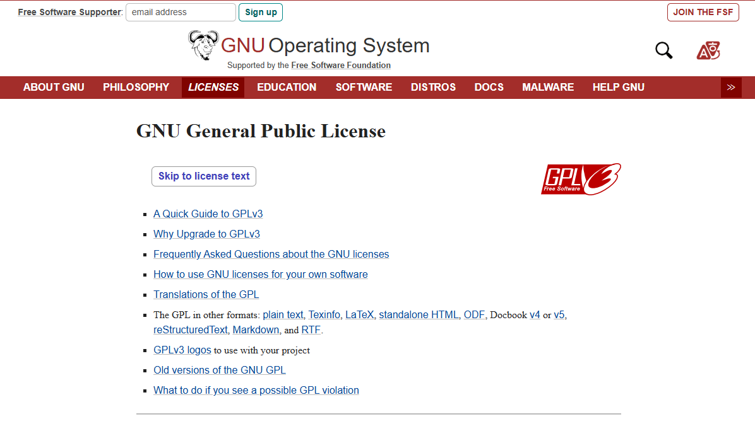
Task: Open the Texinfo format link
Action: (x=324, y=315)
